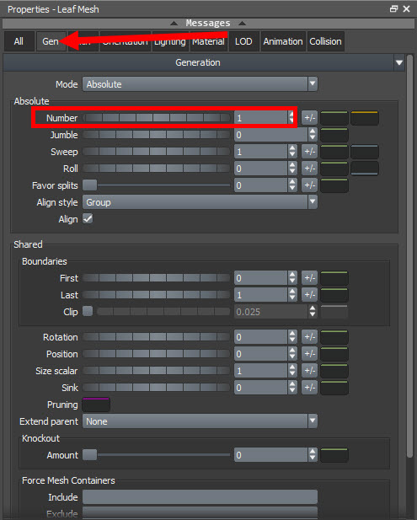
Task: Click the Last boundary value field
Action: click(x=260, y=295)
